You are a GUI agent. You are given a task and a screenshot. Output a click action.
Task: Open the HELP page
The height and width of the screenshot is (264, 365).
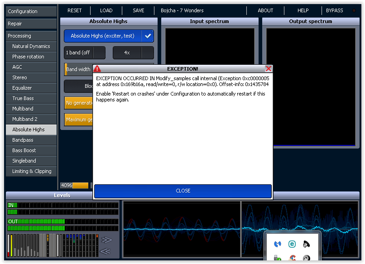click(x=303, y=10)
